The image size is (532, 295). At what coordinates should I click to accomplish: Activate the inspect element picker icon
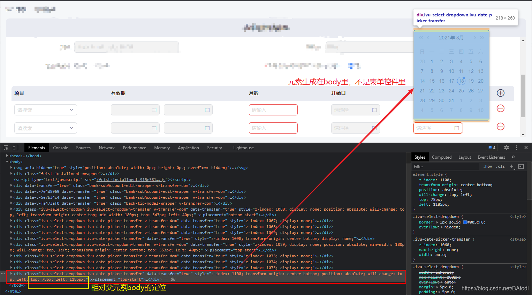tap(6, 148)
